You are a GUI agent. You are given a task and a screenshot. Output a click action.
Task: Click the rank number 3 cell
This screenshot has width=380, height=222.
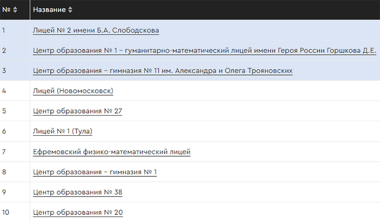tap(4, 71)
